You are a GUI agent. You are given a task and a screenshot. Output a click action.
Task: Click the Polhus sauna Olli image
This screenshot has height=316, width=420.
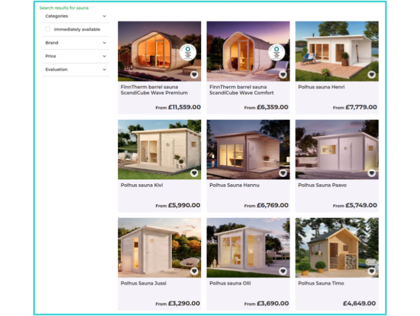click(x=248, y=248)
